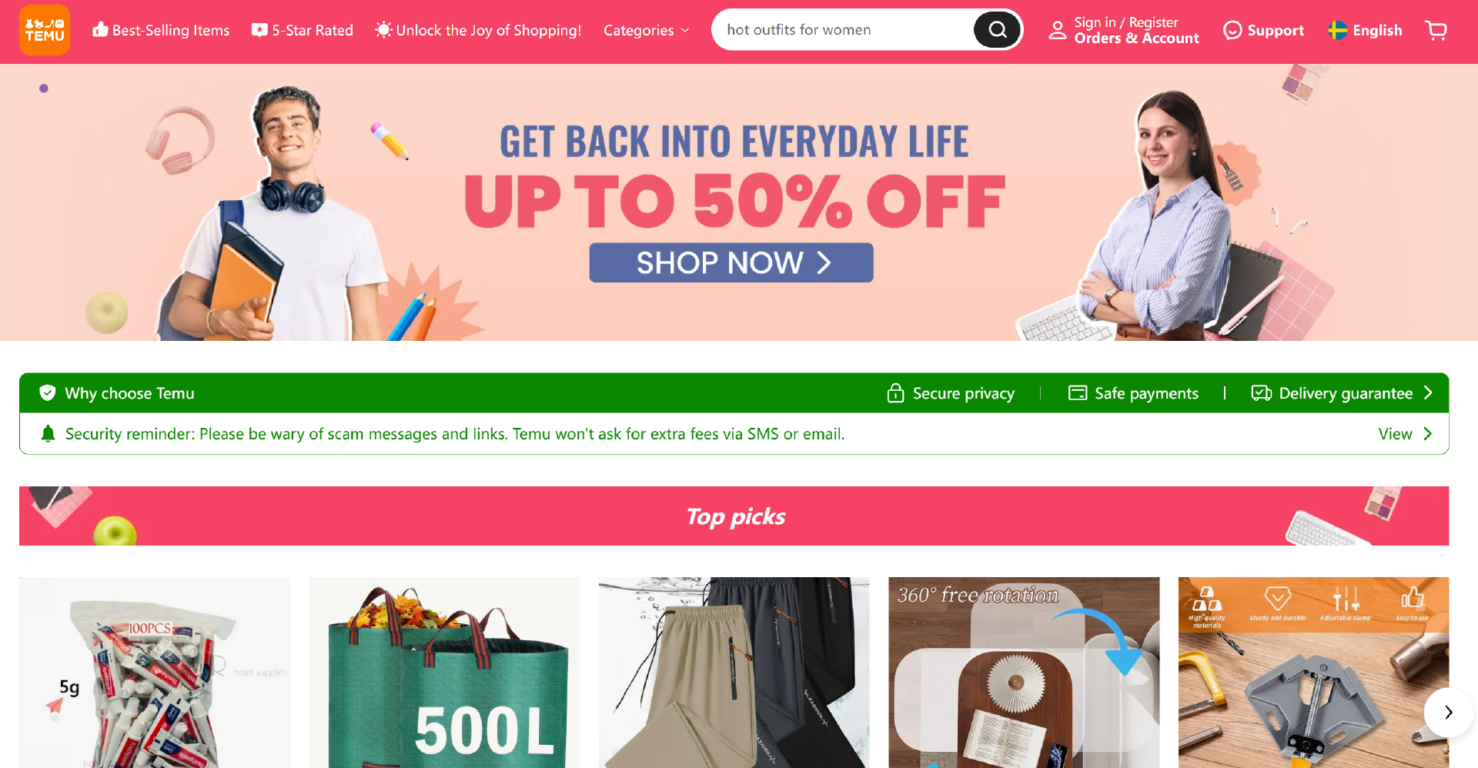Viewport: 1478px width, 768px height.
Task: Click the Temu logo icon
Action: pyautogui.click(x=45, y=30)
